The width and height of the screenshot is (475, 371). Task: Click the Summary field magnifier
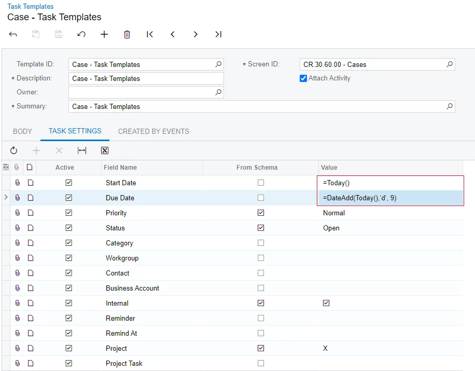[x=450, y=106]
